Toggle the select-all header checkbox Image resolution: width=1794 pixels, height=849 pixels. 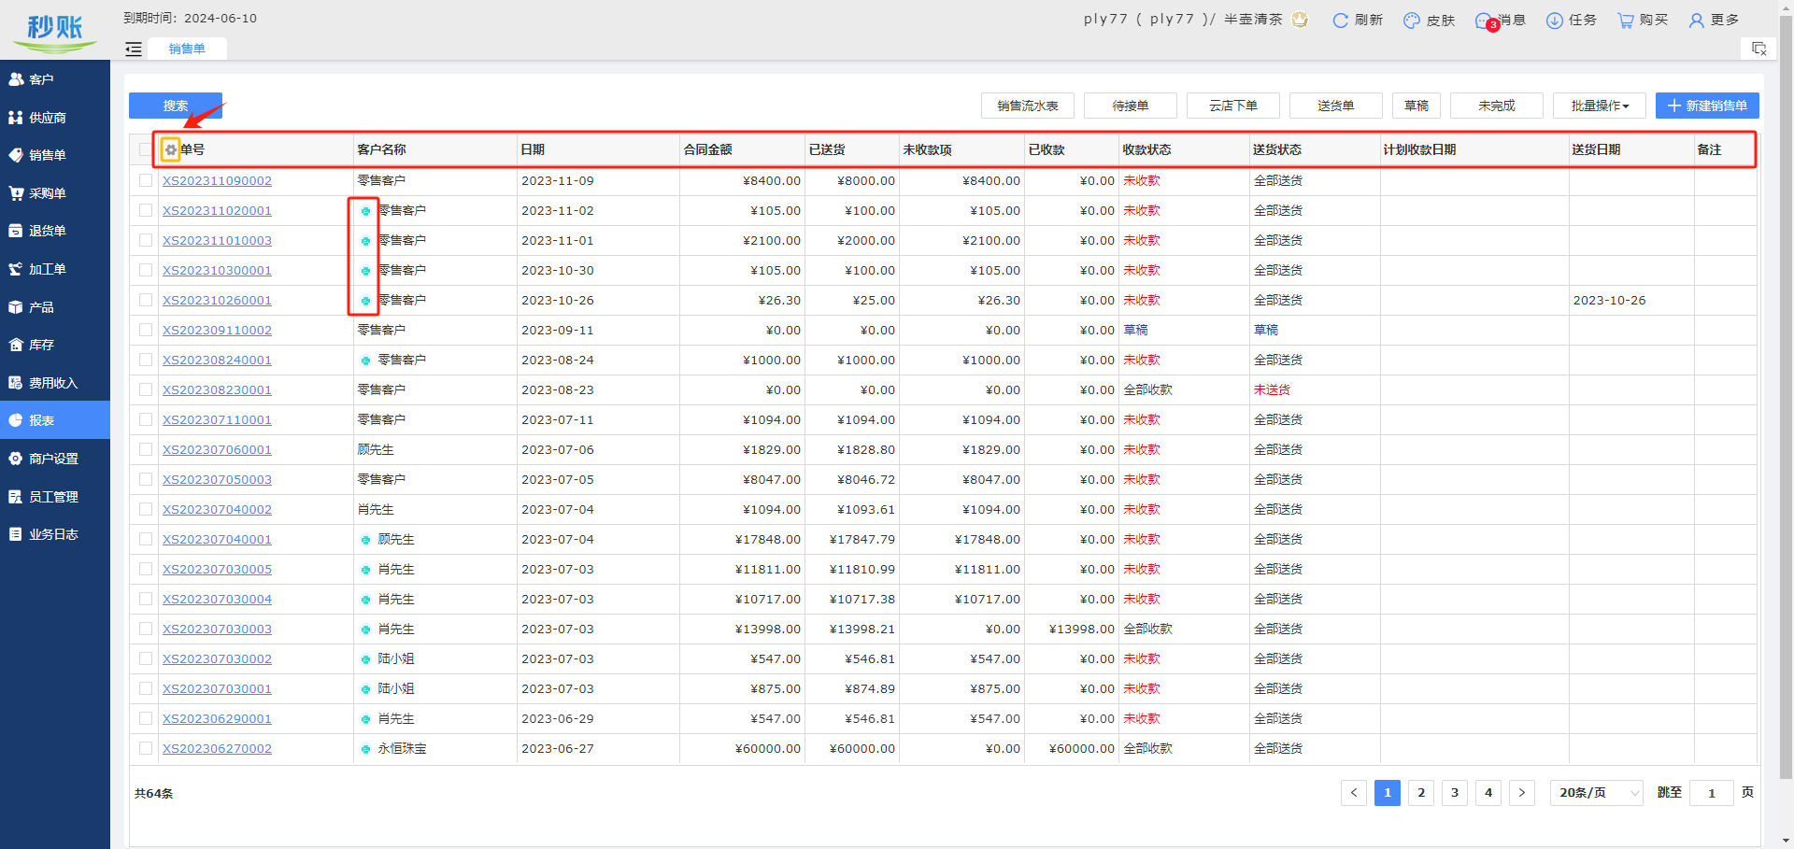coord(146,149)
